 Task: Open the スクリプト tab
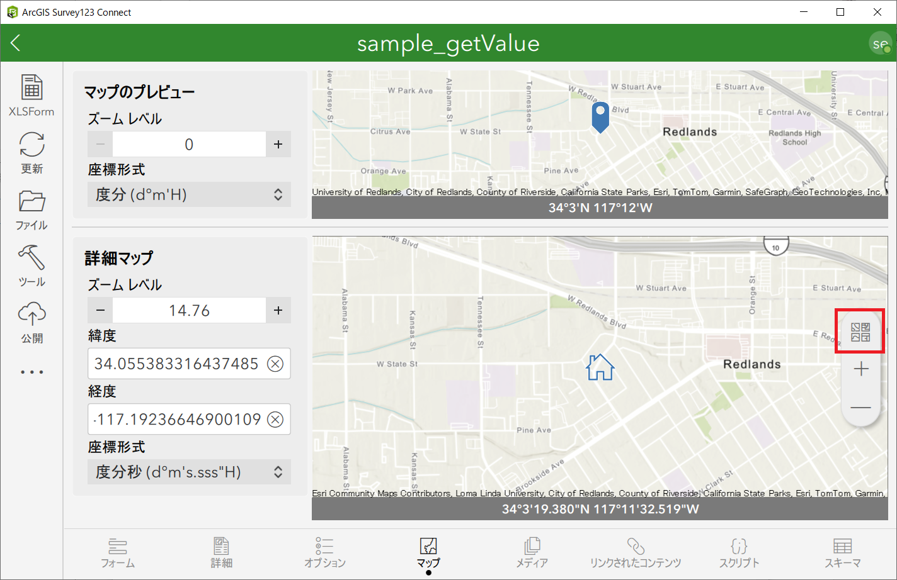(739, 553)
